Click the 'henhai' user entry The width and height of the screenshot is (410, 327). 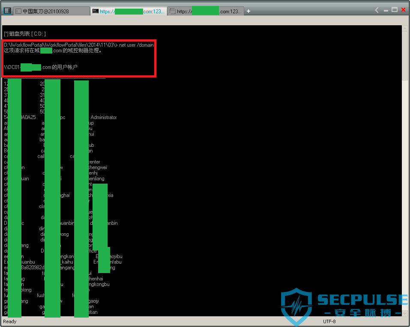coord(96,279)
